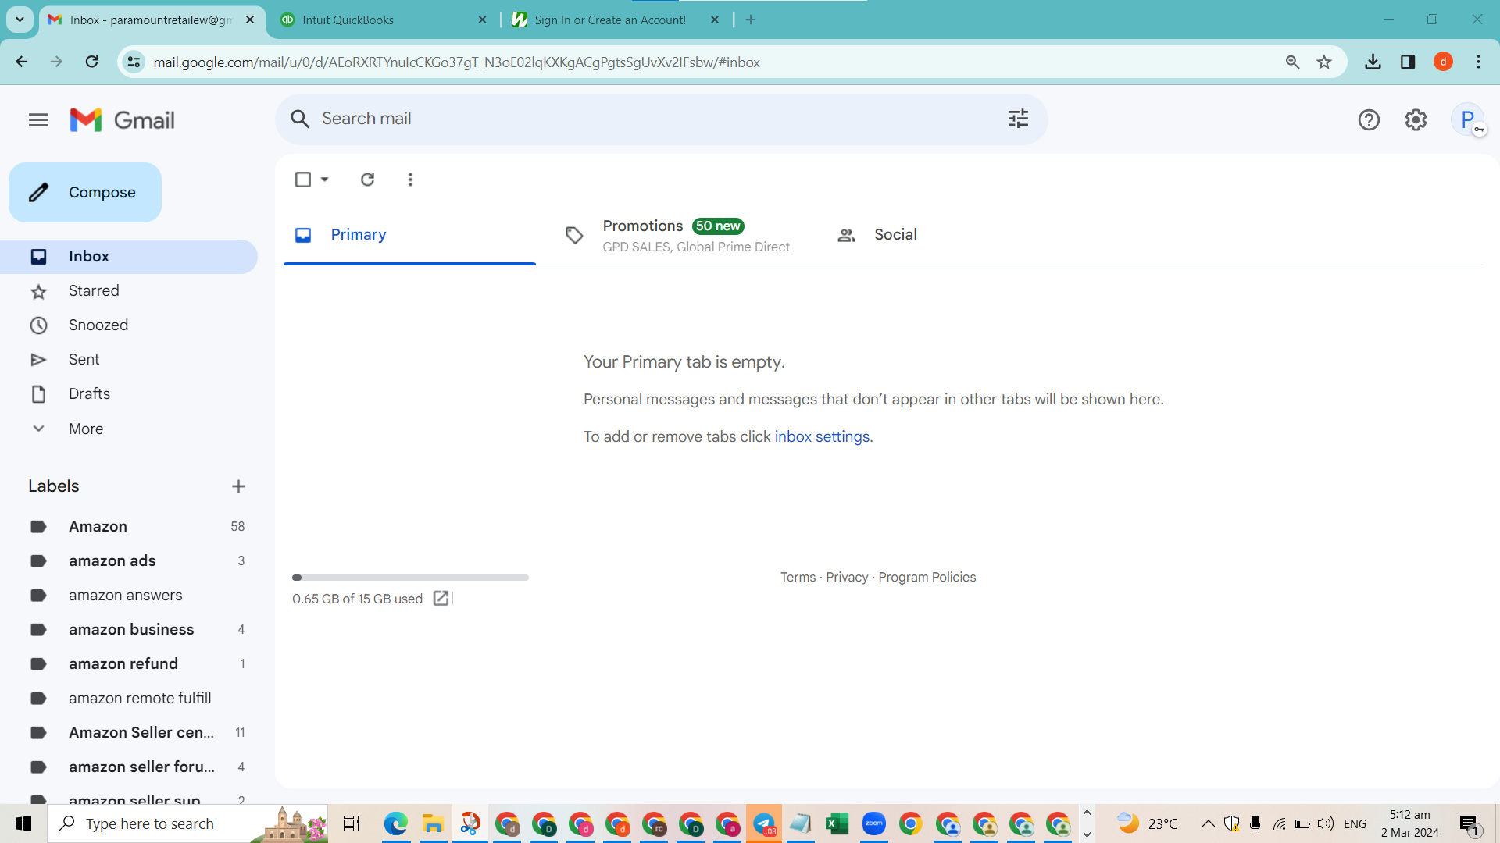Screen dimensions: 1500x843
Task: Show hidden system tray icons
Action: (x=1208, y=823)
